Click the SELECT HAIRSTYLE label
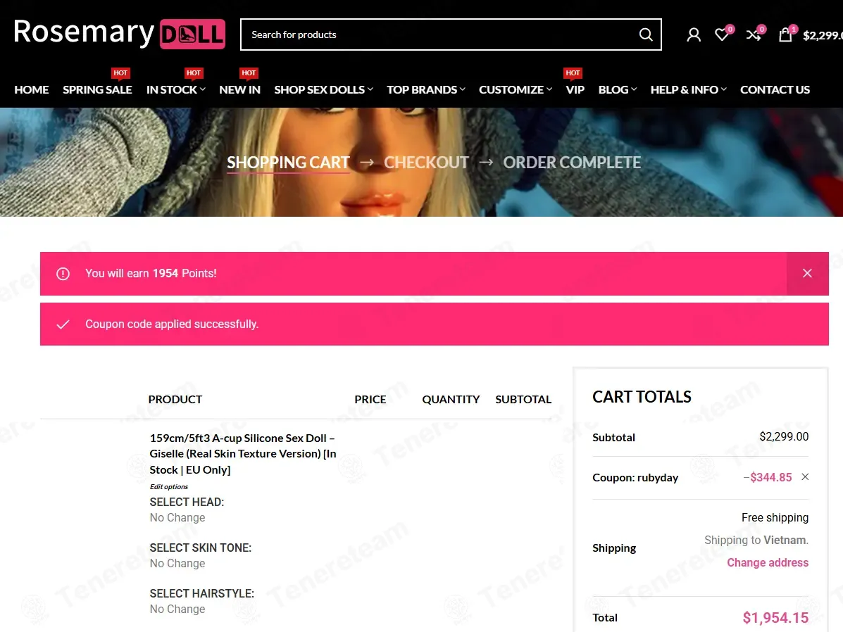 (201, 593)
